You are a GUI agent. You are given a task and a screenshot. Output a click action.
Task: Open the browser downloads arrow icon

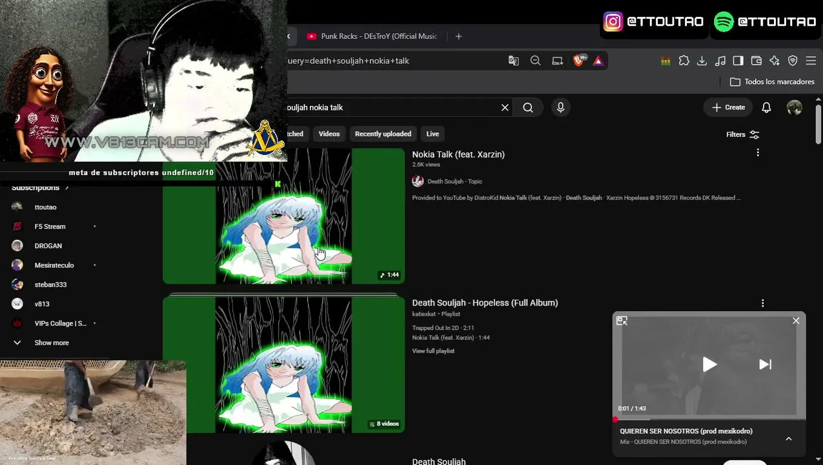pyautogui.click(x=702, y=61)
